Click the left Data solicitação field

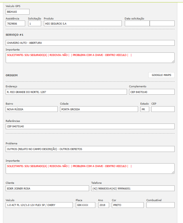point(137,24)
